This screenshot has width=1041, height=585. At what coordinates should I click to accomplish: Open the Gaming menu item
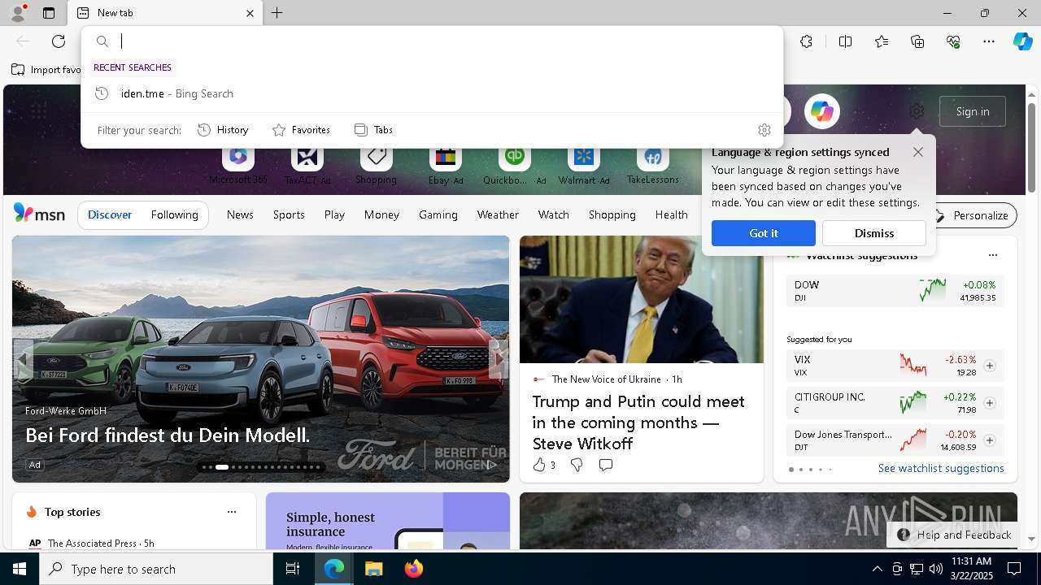point(438,214)
